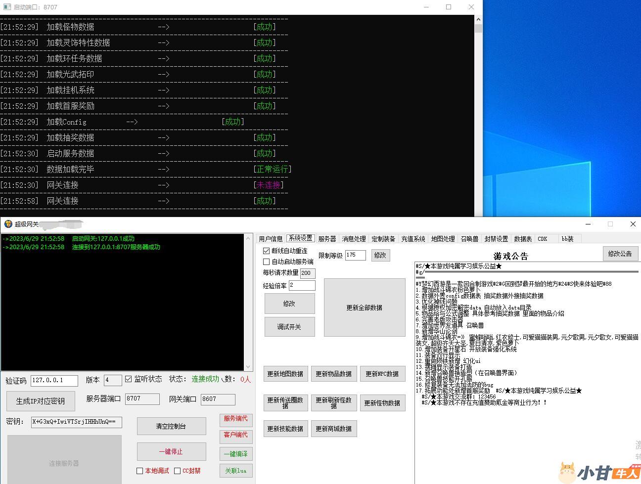Switch to the 用户信息 tab
Viewport: 641px width, 484px height.
point(271,239)
